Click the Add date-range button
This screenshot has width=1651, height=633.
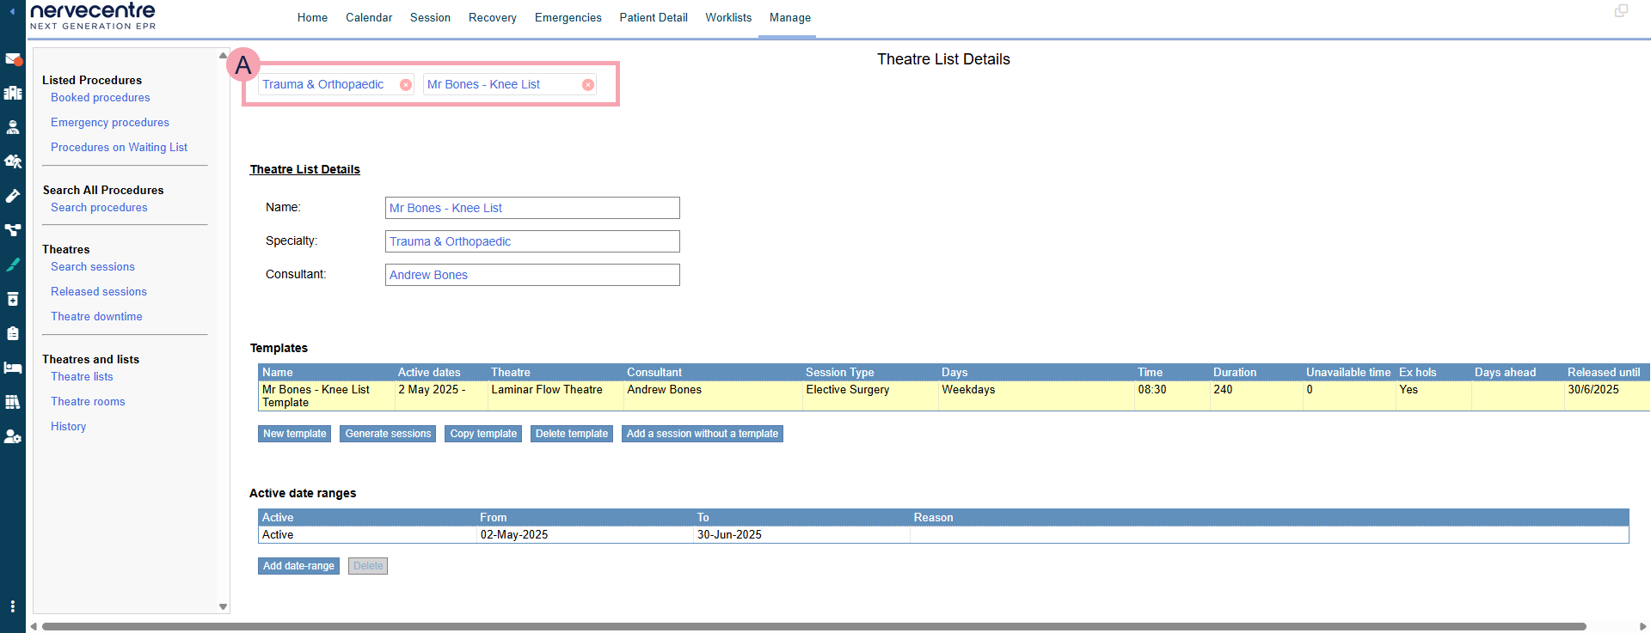tap(298, 566)
